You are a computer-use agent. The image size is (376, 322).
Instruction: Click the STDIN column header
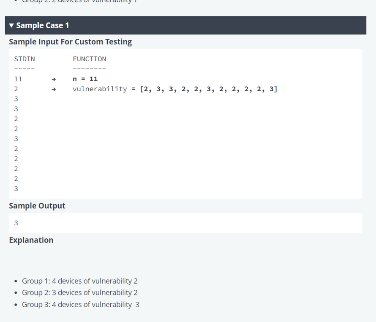click(x=25, y=59)
